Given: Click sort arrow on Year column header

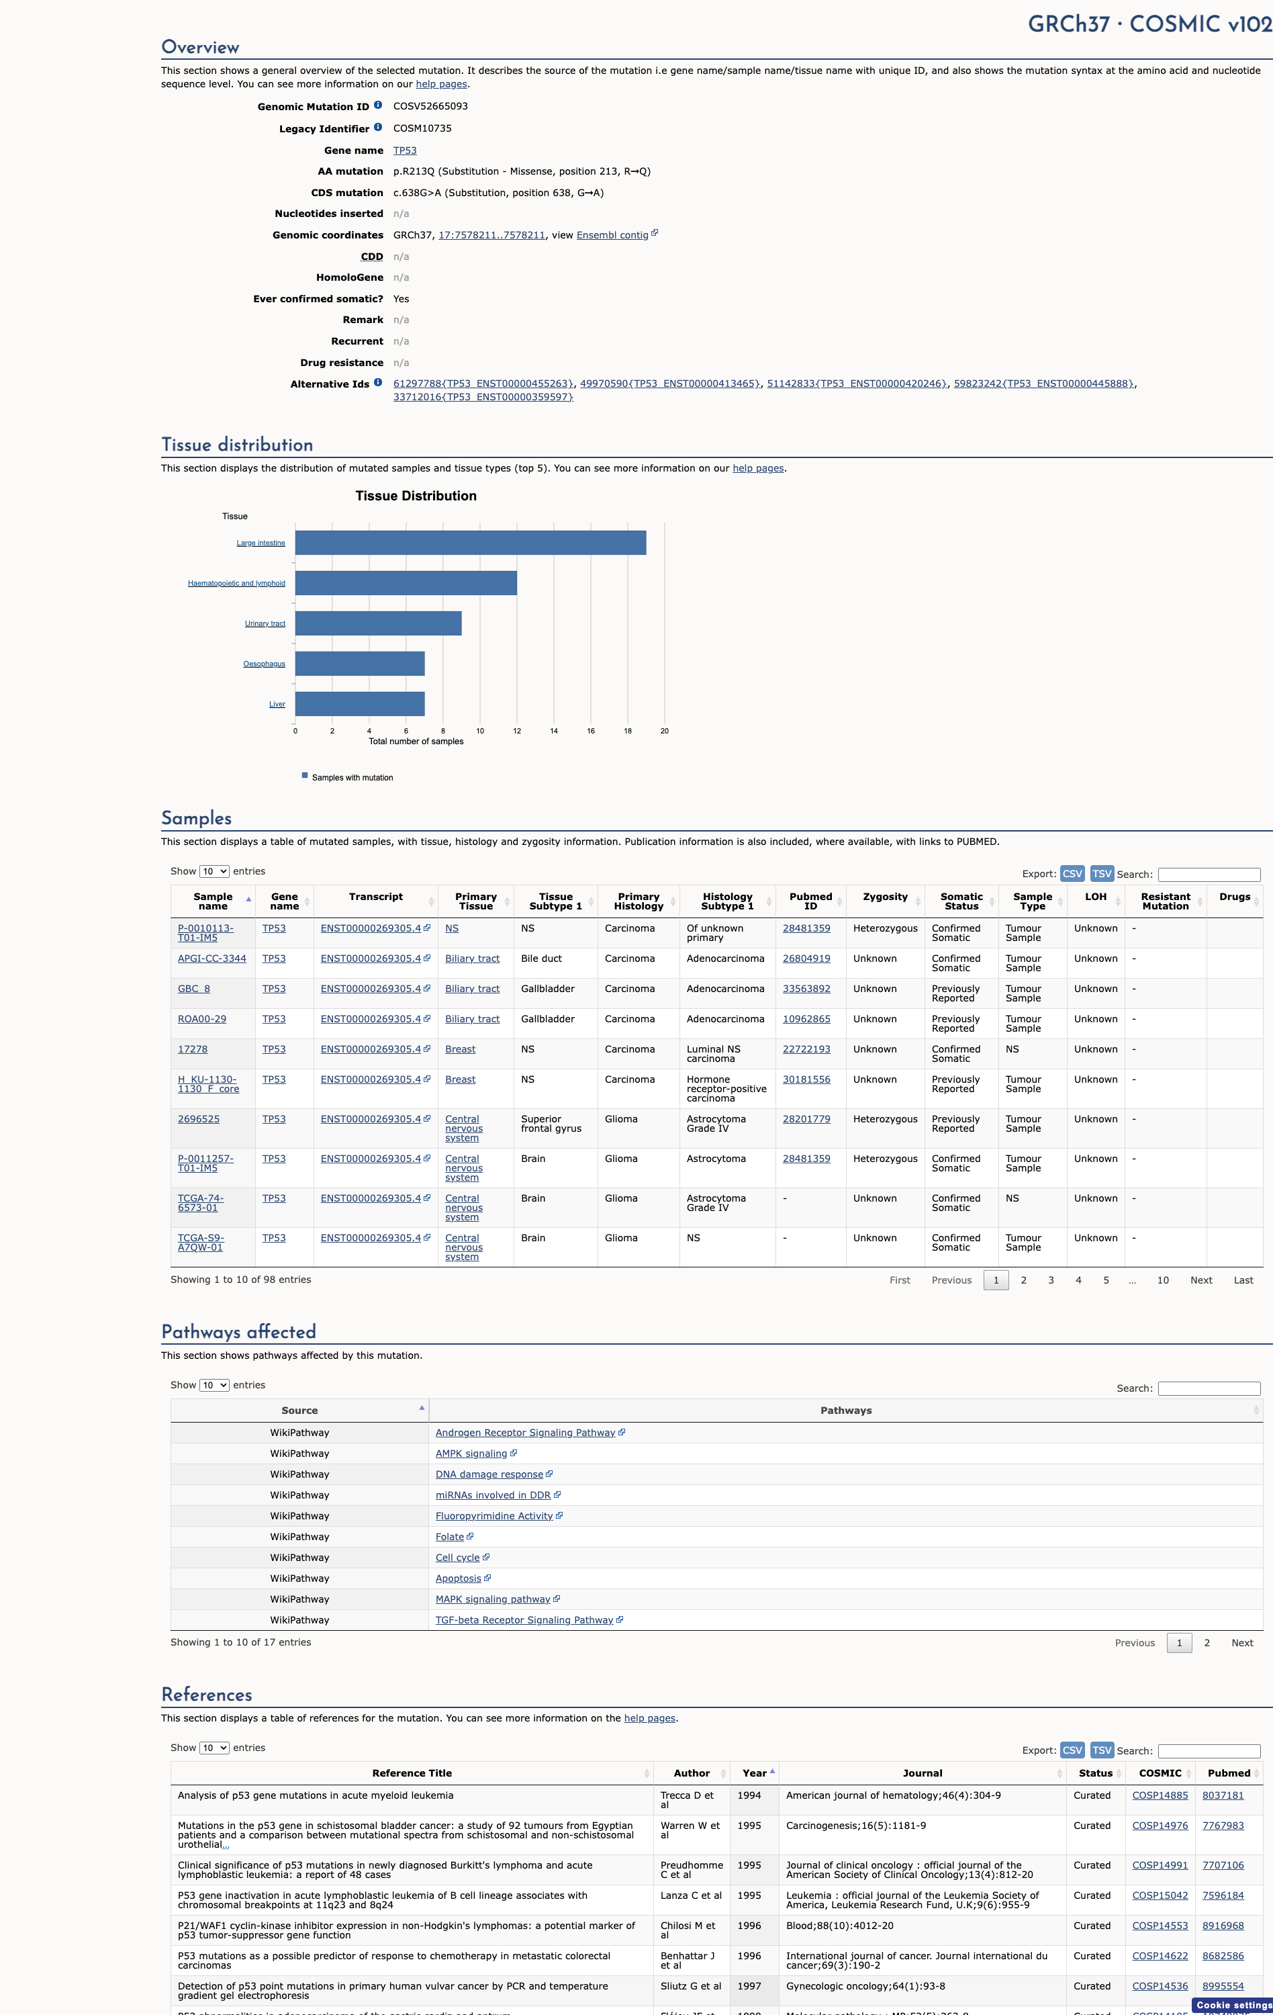Looking at the screenshot, I should pyautogui.click(x=772, y=1771).
